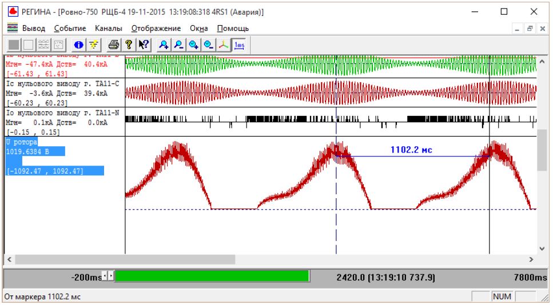The image size is (553, 305).
Task: Close the inner document window
Action: pos(542,29)
